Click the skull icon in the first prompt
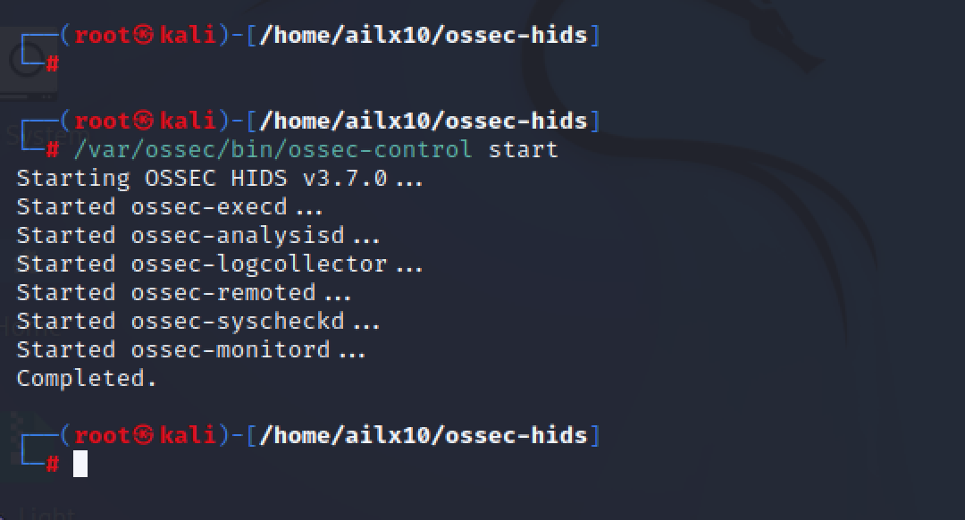The image size is (965, 520). tap(143, 36)
